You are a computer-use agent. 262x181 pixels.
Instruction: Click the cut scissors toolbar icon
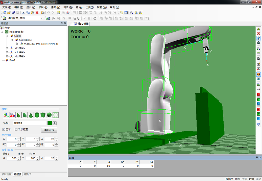pyautogui.click(x=23, y=13)
